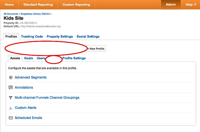Open the Scheduled Emails link
The width and height of the screenshot is (200, 132).
(x=28, y=118)
